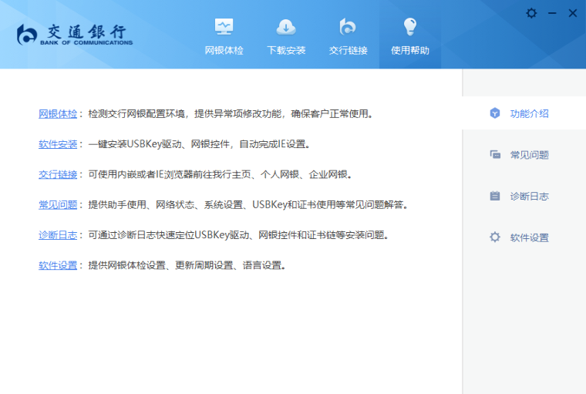Click the text '提供助手使用、网络状态、系统设置'
Screen dimensions: 586x394
click(x=166, y=204)
